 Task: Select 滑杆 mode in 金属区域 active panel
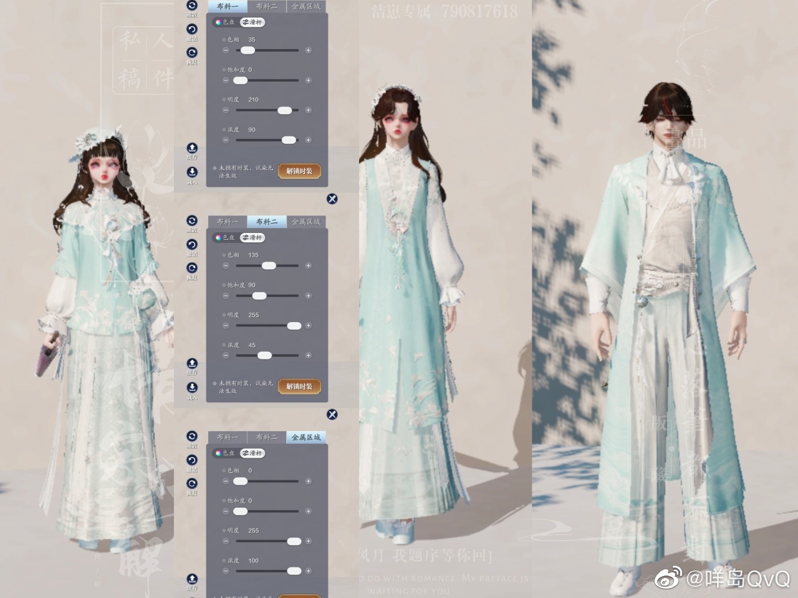coord(252,453)
